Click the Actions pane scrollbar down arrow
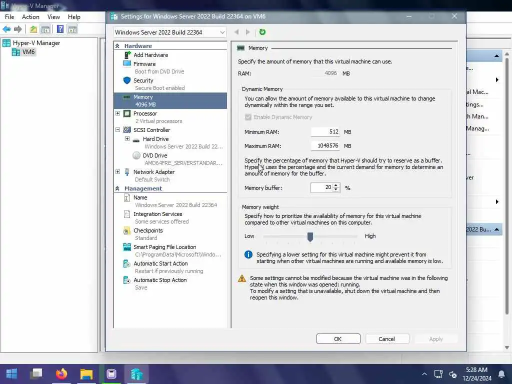The height and width of the screenshot is (384, 512). point(507,347)
